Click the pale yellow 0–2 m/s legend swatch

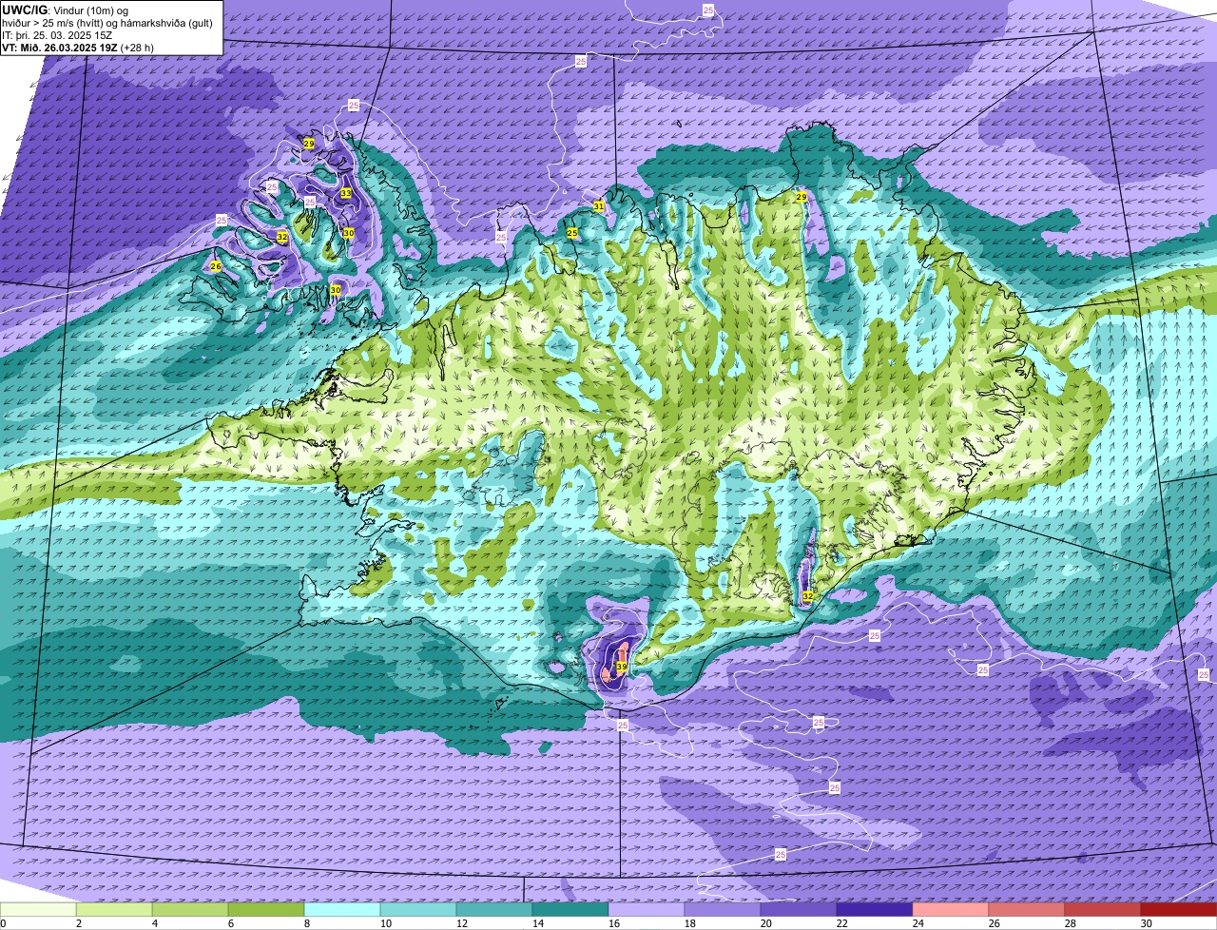click(38, 909)
